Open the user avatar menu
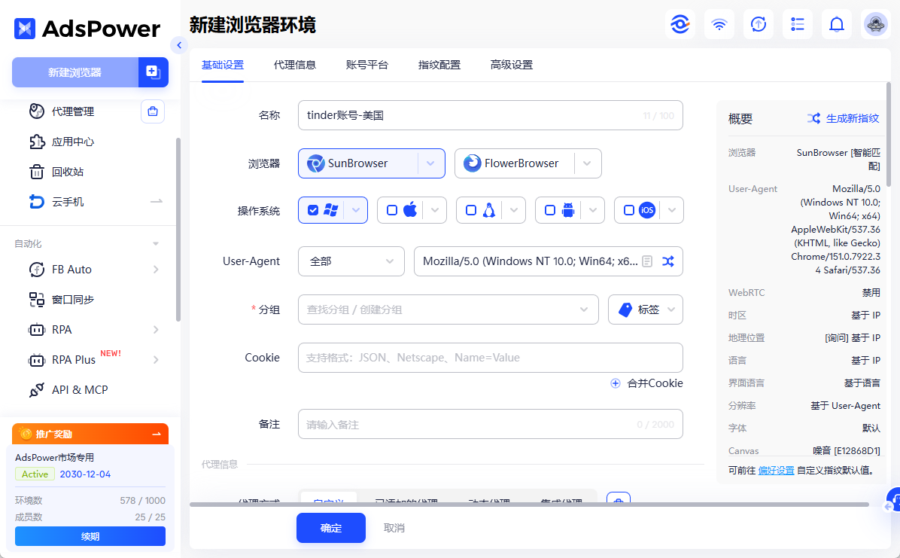Screen dimensions: 900x558 click(x=876, y=24)
